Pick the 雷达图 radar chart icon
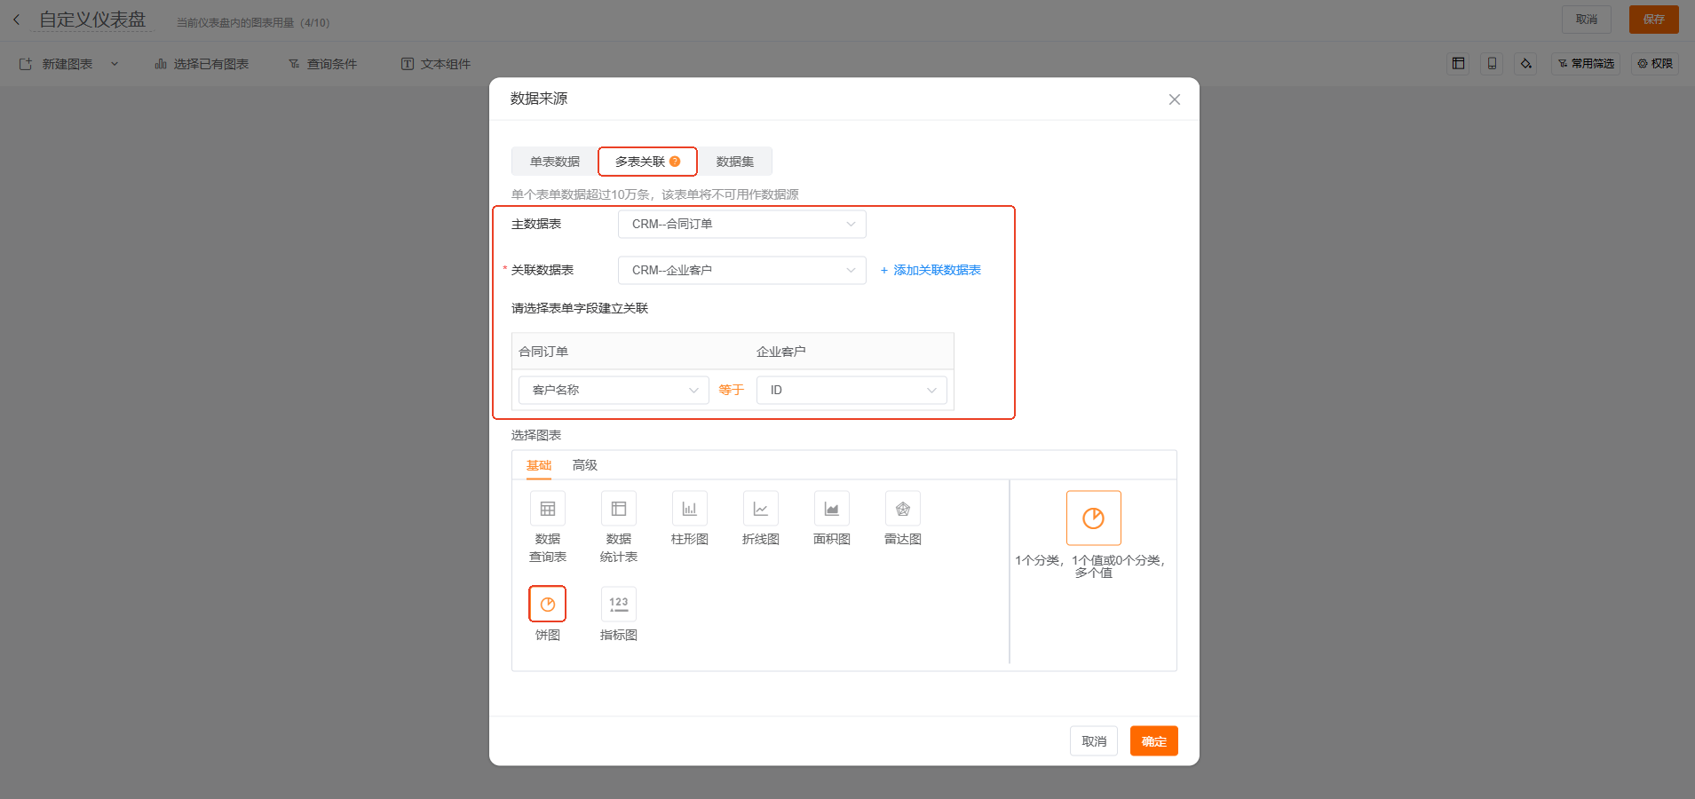The width and height of the screenshot is (1695, 799). point(902,510)
